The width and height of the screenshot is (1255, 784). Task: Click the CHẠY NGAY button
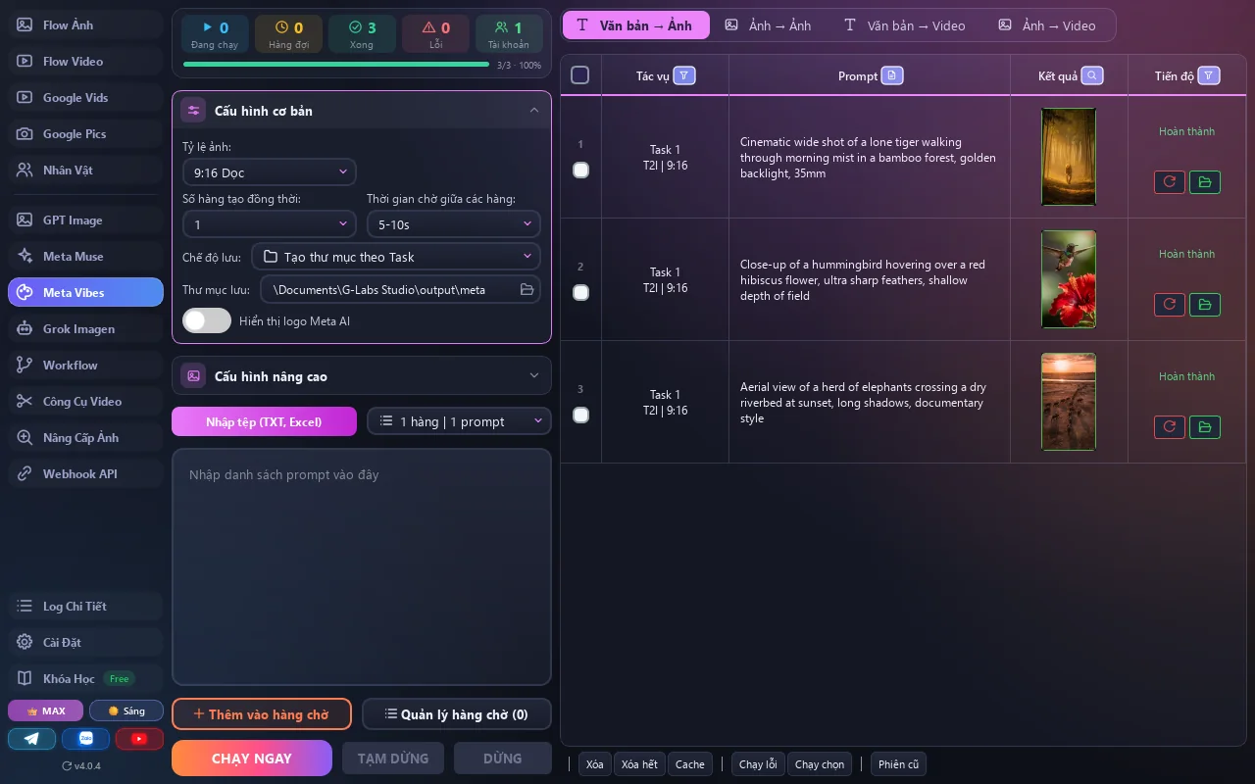252,759
